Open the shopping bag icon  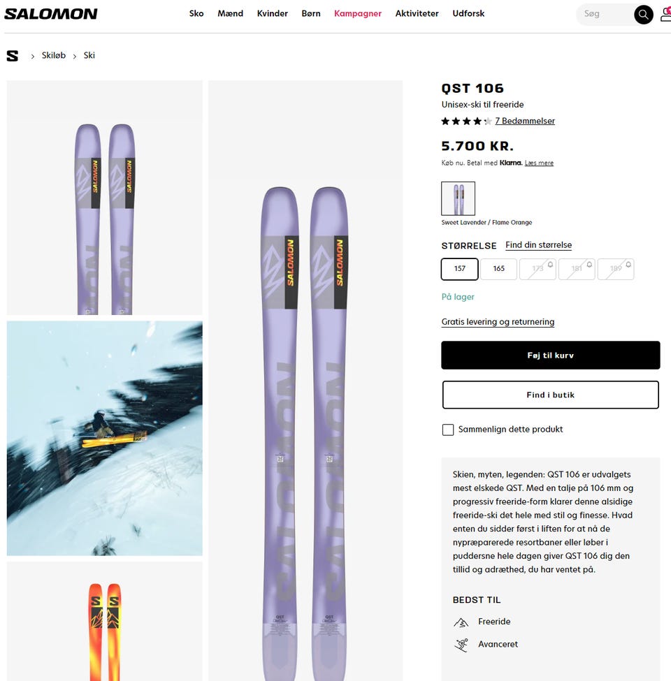[x=666, y=14]
